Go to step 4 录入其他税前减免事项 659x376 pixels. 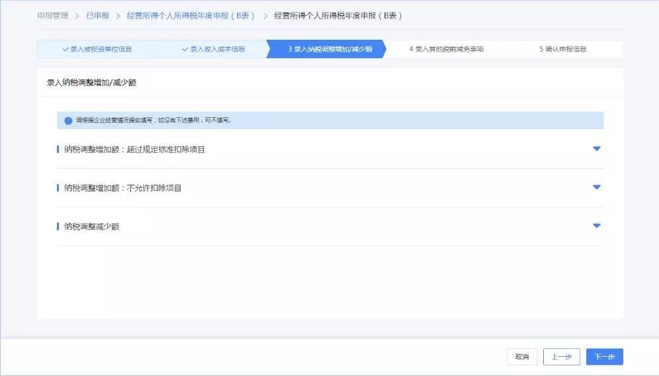[445, 49]
